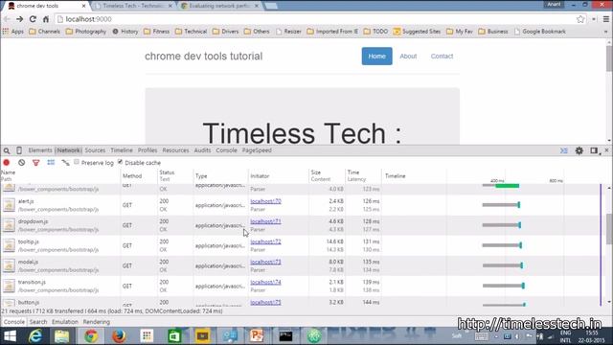
Task: Click the dropdown.js file icon
Action: click(x=9, y=225)
